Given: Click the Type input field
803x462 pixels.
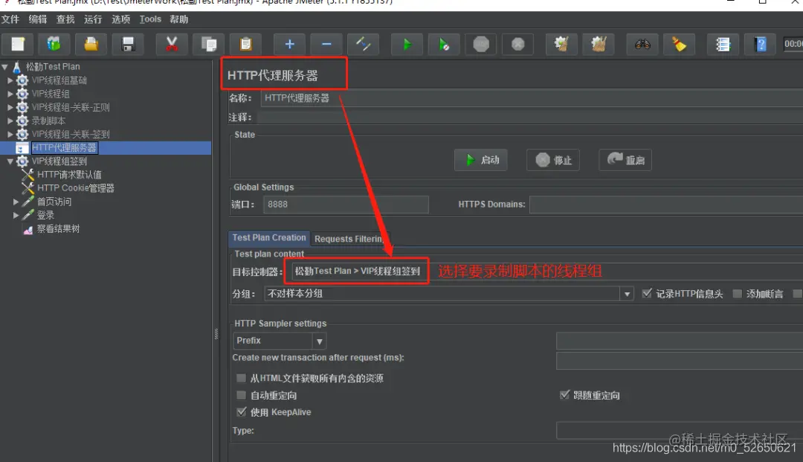Looking at the screenshot, I should click(x=680, y=431).
